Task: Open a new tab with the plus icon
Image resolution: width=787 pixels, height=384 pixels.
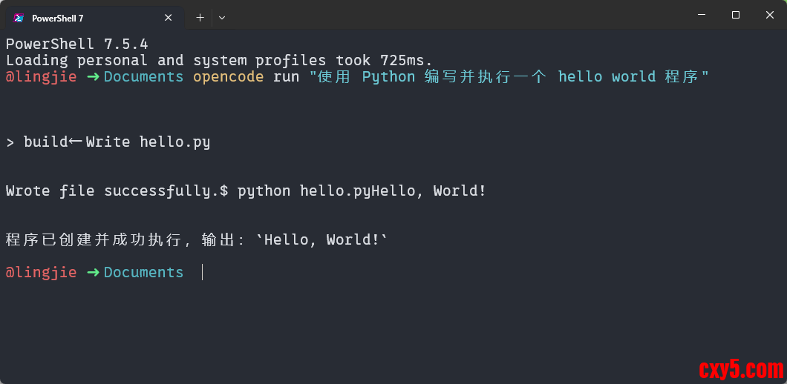Action: 200,17
